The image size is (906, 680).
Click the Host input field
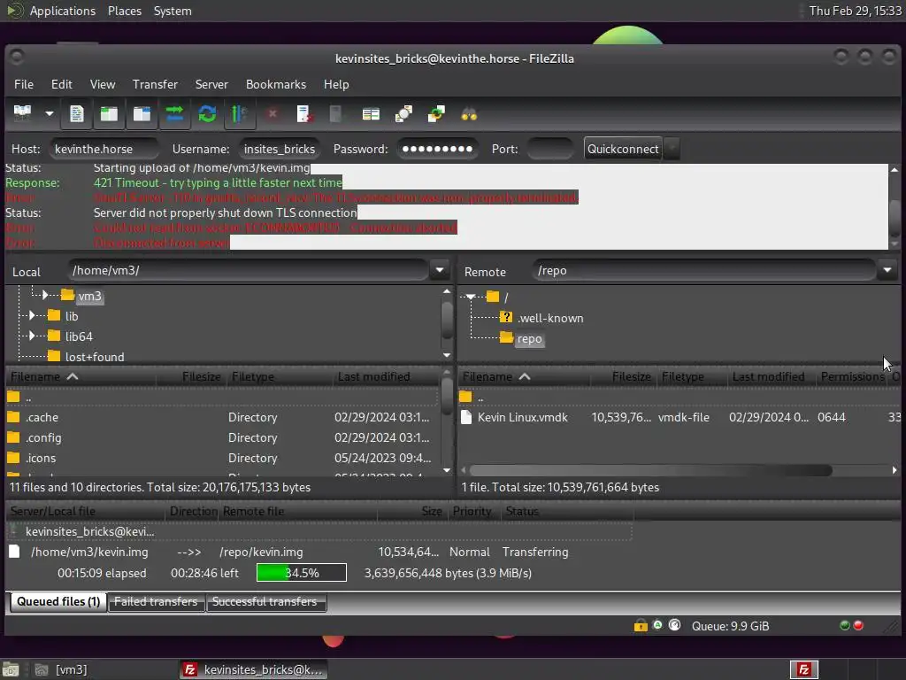coord(104,149)
